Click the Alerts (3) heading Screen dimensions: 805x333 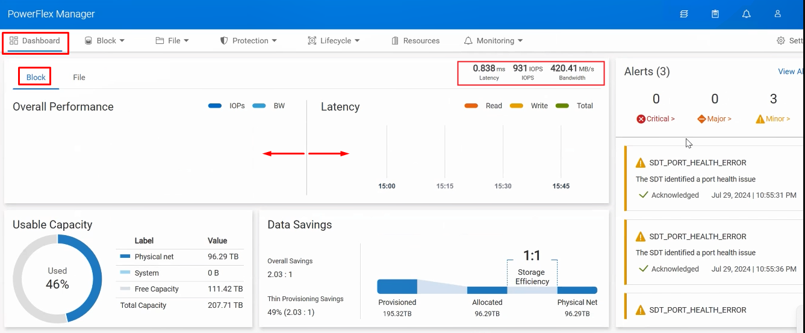[647, 72]
